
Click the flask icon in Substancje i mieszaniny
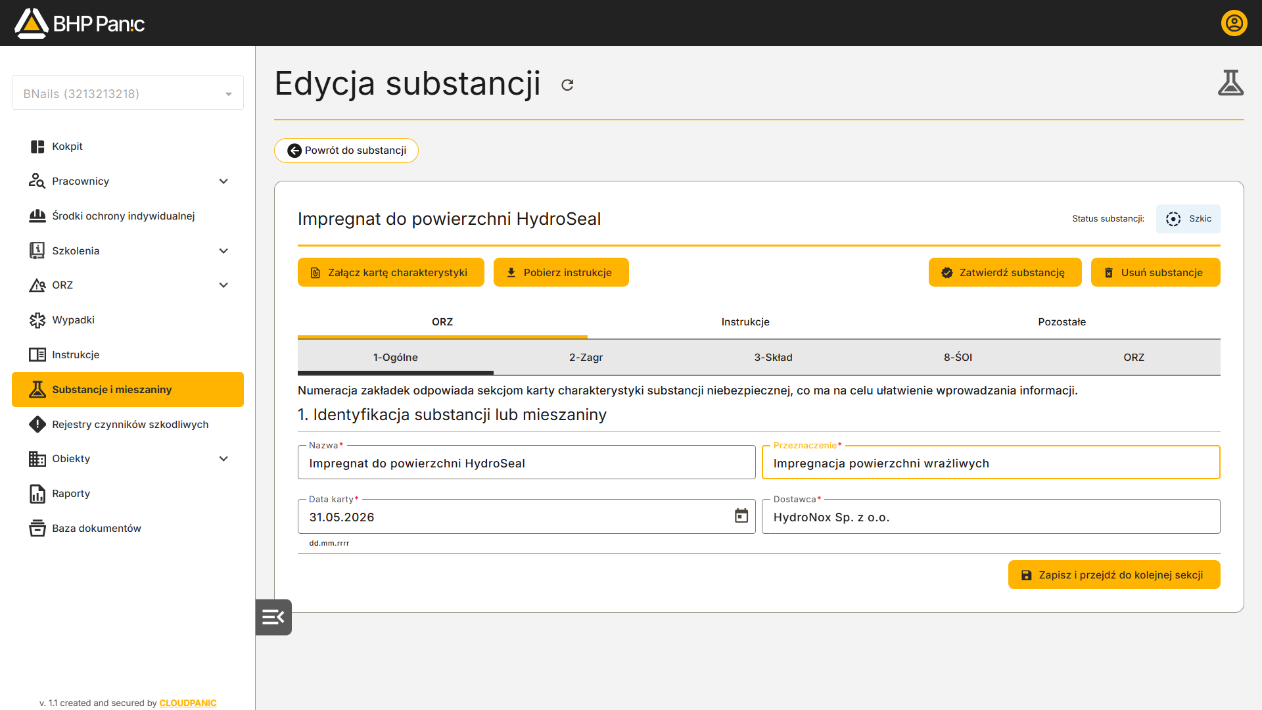tap(37, 389)
